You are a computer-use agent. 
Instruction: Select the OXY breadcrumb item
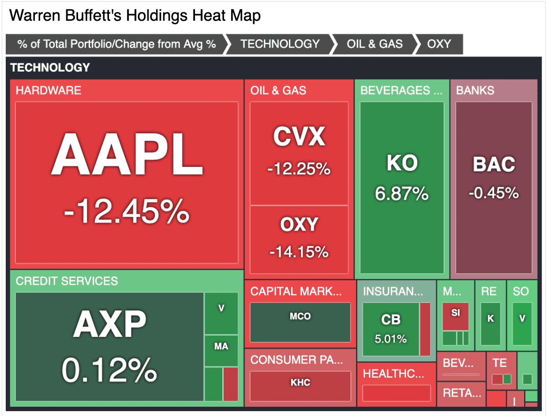tap(439, 44)
